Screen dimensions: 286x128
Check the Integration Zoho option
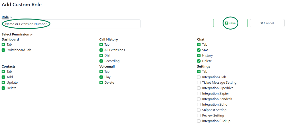click(x=199, y=105)
